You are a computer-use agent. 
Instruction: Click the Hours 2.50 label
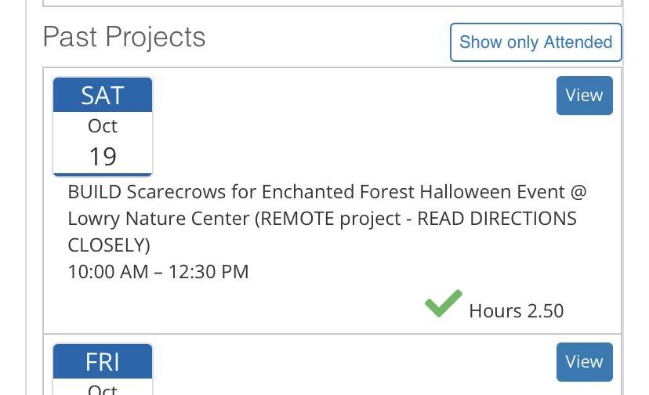click(x=516, y=311)
